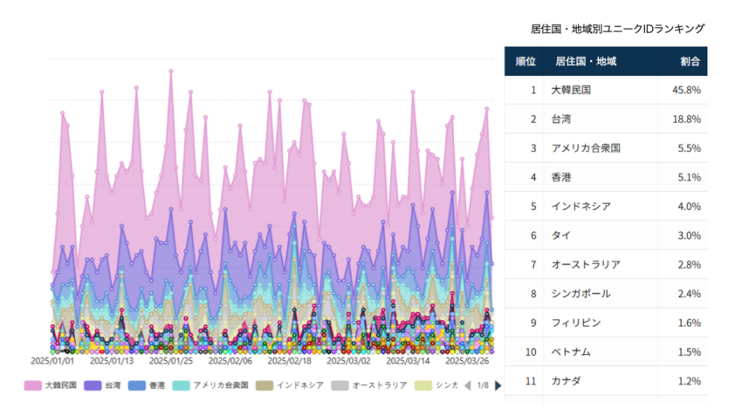Select the シンガポール row in ranking table
This screenshot has width=742, height=415.
pos(606,294)
